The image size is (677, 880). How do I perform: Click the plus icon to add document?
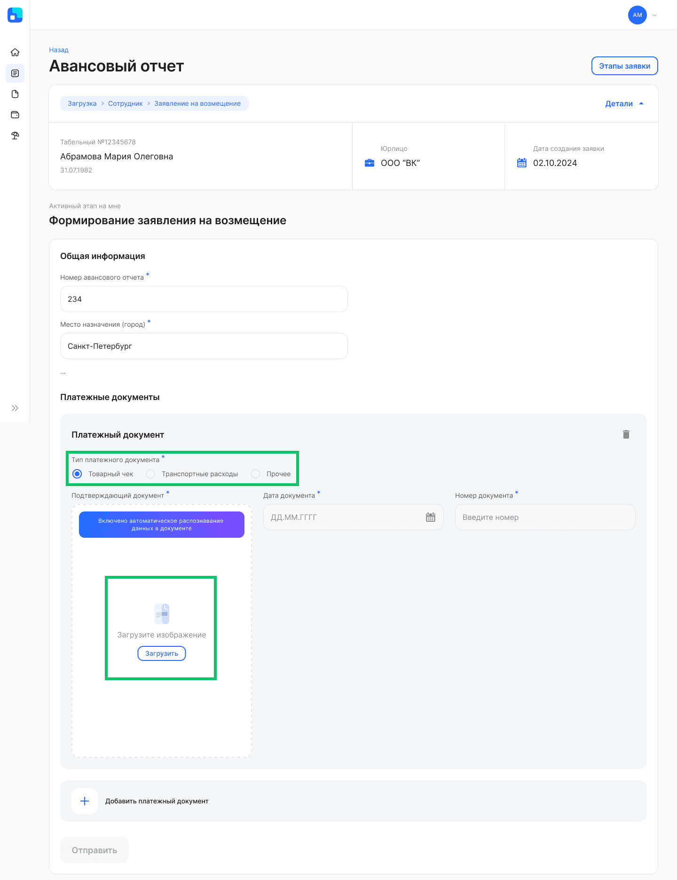(85, 801)
